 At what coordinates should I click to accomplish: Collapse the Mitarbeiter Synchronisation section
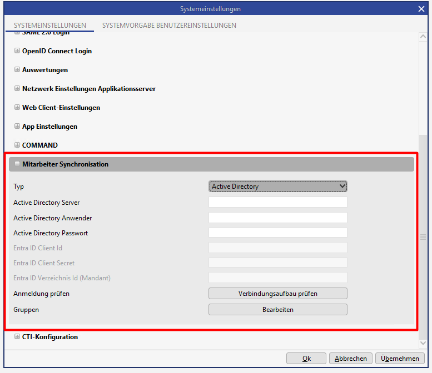click(x=17, y=164)
